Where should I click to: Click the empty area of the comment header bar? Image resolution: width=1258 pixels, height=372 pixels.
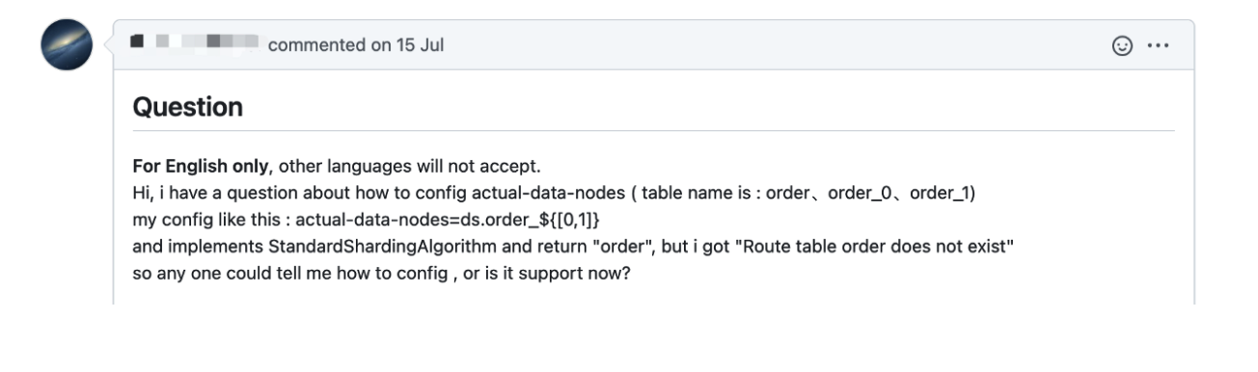click(x=772, y=45)
